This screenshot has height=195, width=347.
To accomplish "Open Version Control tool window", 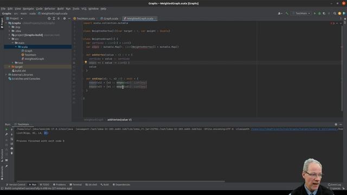I will (16, 185).
